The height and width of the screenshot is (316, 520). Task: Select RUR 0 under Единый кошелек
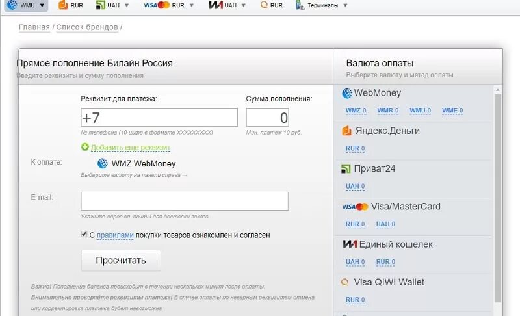pyautogui.click(x=385, y=261)
